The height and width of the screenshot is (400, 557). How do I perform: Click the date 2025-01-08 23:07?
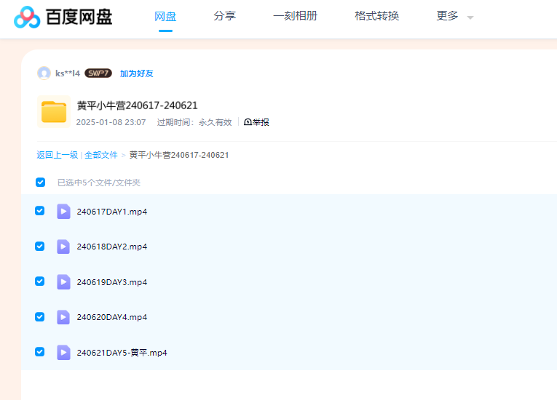click(x=111, y=122)
